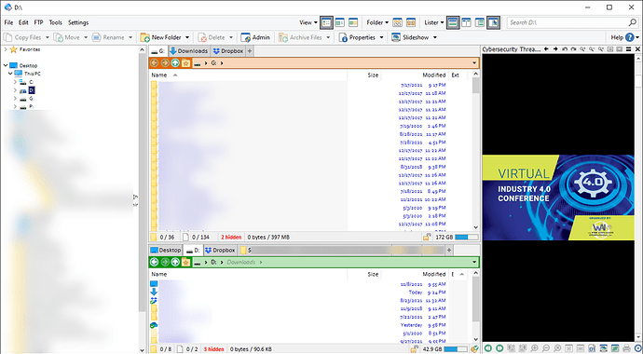Screen dimensions: 643x354
Task: Open the Edit menu
Action: pyautogui.click(x=23, y=22)
